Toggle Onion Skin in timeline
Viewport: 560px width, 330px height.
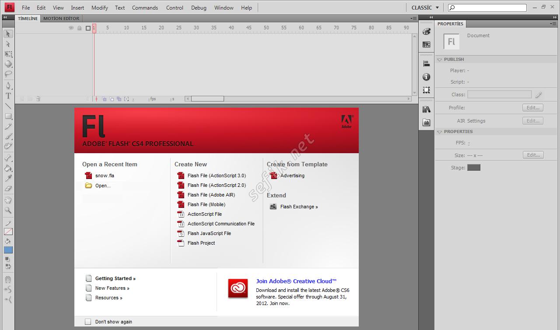click(x=104, y=99)
